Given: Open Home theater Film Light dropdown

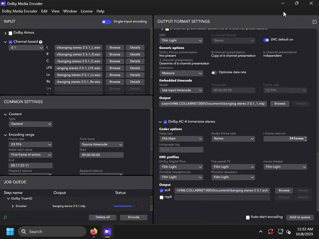Looking at the screenshot, I should [x=285, y=167].
